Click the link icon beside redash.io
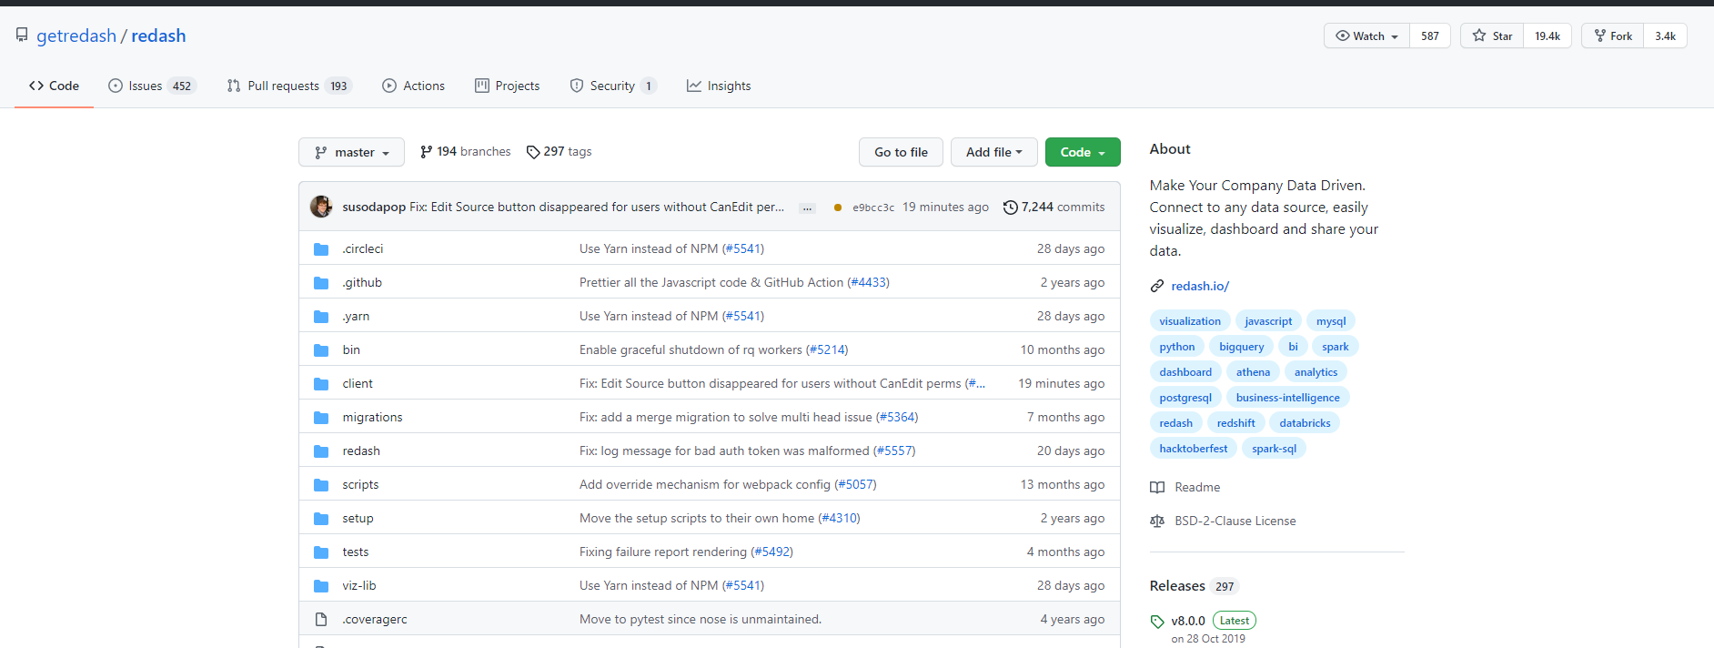 1157,286
